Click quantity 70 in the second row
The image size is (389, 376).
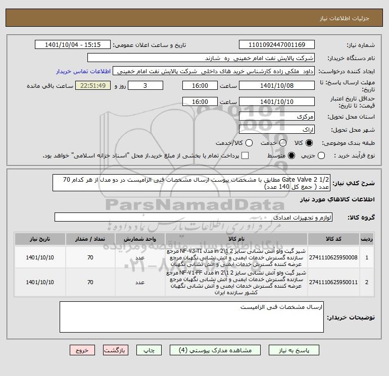(x=90, y=282)
